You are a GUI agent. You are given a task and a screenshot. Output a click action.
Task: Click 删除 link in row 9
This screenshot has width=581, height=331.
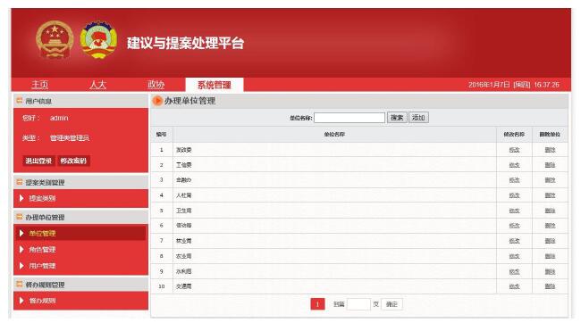[550, 271]
